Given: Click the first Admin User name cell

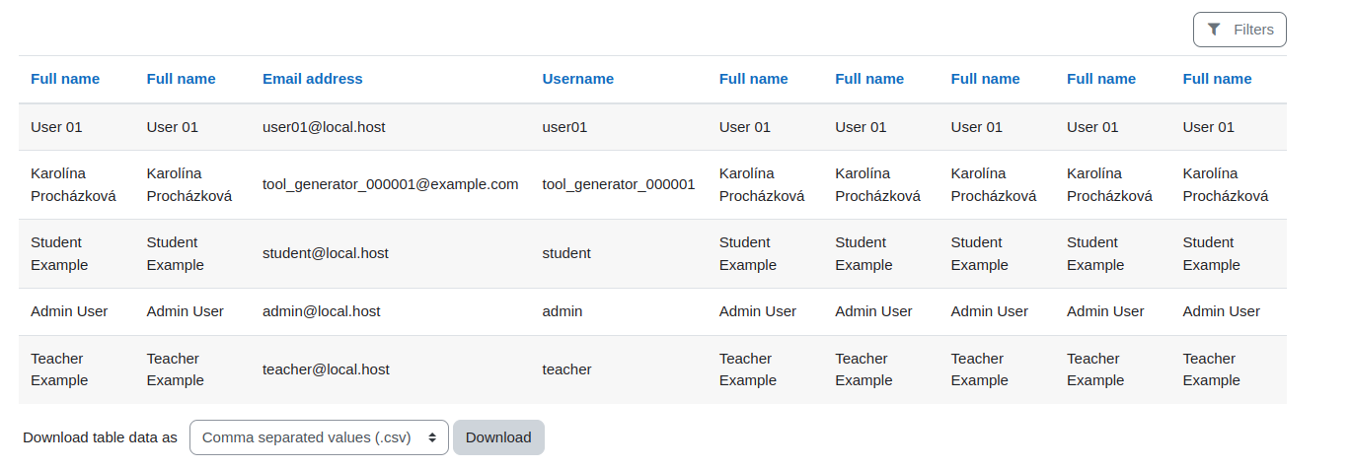Looking at the screenshot, I should (69, 311).
